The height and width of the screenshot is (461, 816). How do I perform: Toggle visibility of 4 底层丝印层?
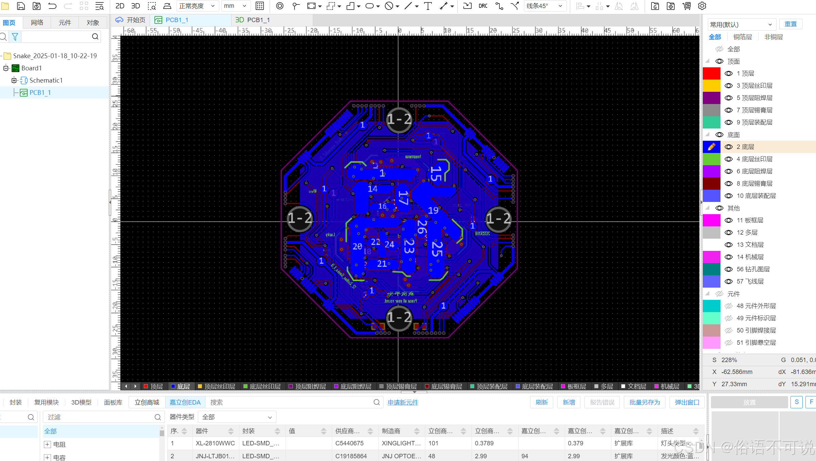click(x=728, y=159)
